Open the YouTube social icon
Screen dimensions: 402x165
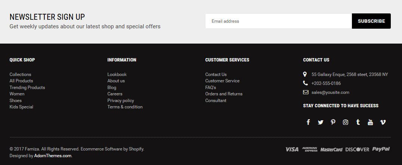click(370, 122)
